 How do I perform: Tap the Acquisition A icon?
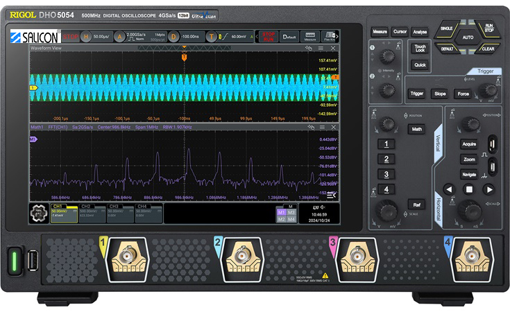pos(119,37)
